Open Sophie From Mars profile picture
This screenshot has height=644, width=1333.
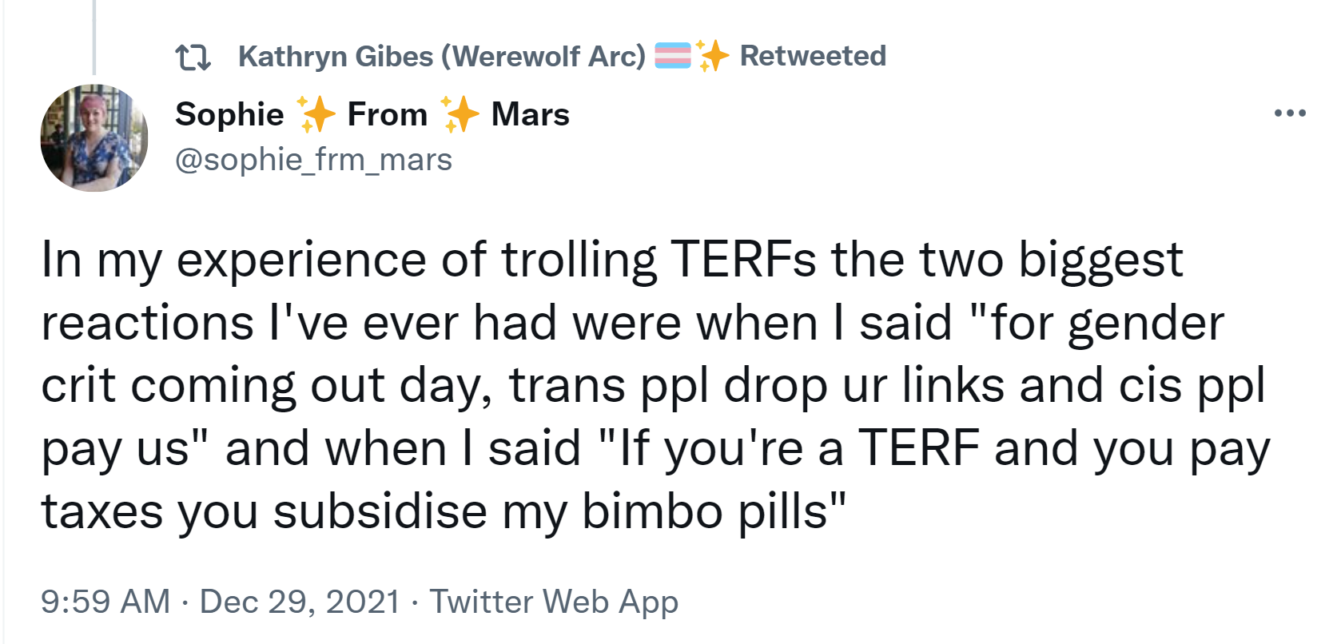click(x=94, y=137)
